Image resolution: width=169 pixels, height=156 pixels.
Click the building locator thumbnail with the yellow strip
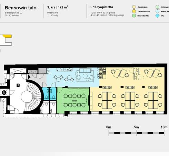[6, 40]
